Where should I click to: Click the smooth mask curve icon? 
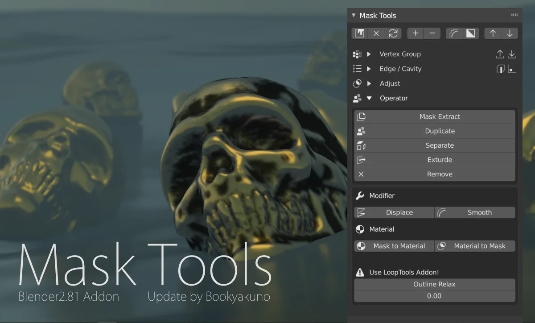pos(454,33)
